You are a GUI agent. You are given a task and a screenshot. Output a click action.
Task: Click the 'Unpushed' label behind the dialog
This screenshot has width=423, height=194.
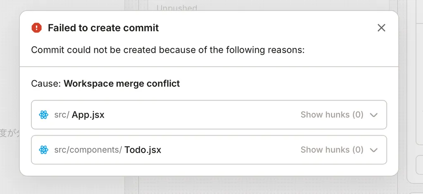coord(177,7)
